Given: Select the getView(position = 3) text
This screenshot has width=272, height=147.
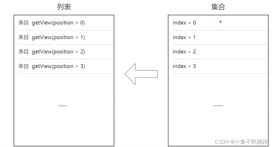Looking at the screenshot, I should [58, 66].
